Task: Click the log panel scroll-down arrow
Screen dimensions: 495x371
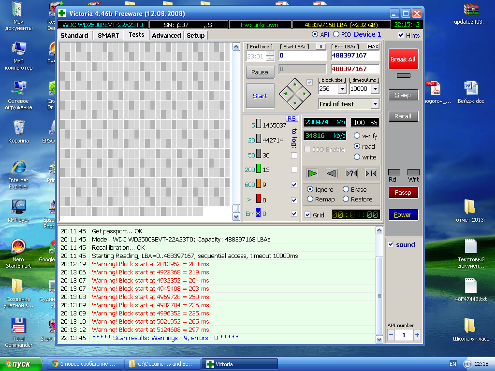Action: (379, 339)
